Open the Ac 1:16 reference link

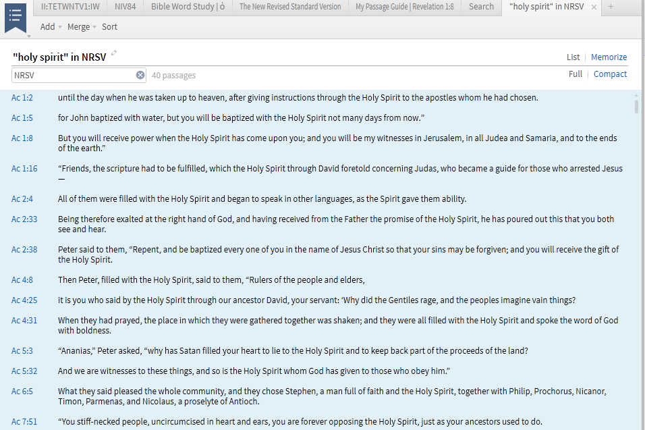pos(24,168)
